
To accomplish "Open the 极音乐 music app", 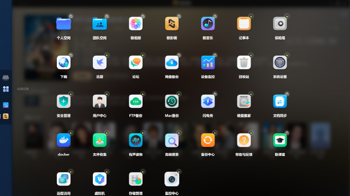I will pos(208,24).
